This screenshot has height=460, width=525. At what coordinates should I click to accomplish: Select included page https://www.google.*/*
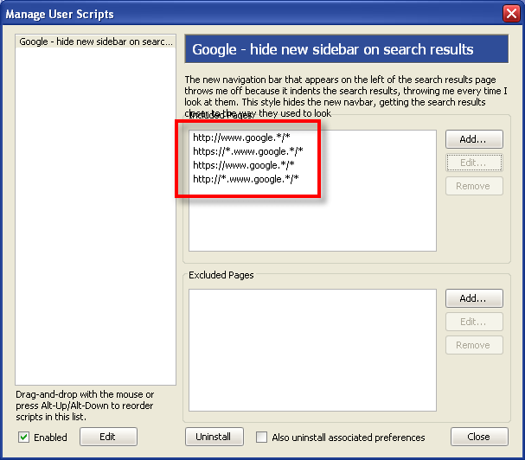[244, 165]
